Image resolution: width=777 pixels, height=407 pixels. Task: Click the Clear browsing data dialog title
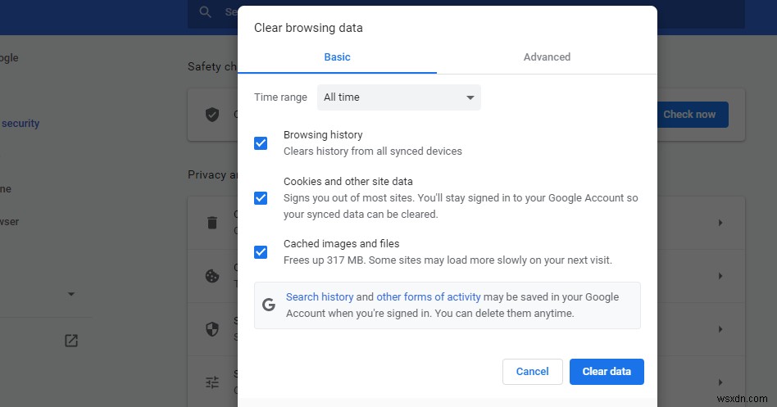pyautogui.click(x=308, y=28)
